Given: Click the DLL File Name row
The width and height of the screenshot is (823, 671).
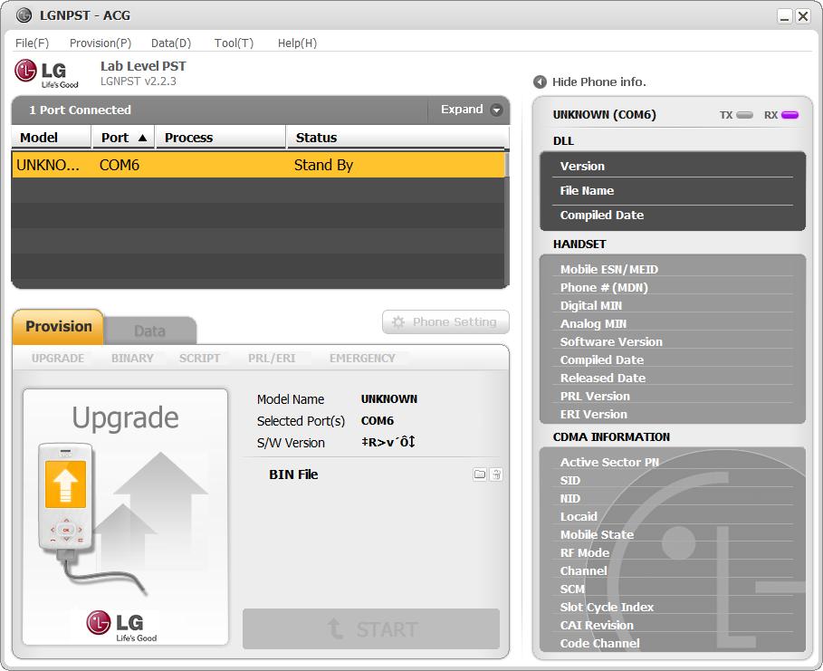Looking at the screenshot, I should [673, 190].
